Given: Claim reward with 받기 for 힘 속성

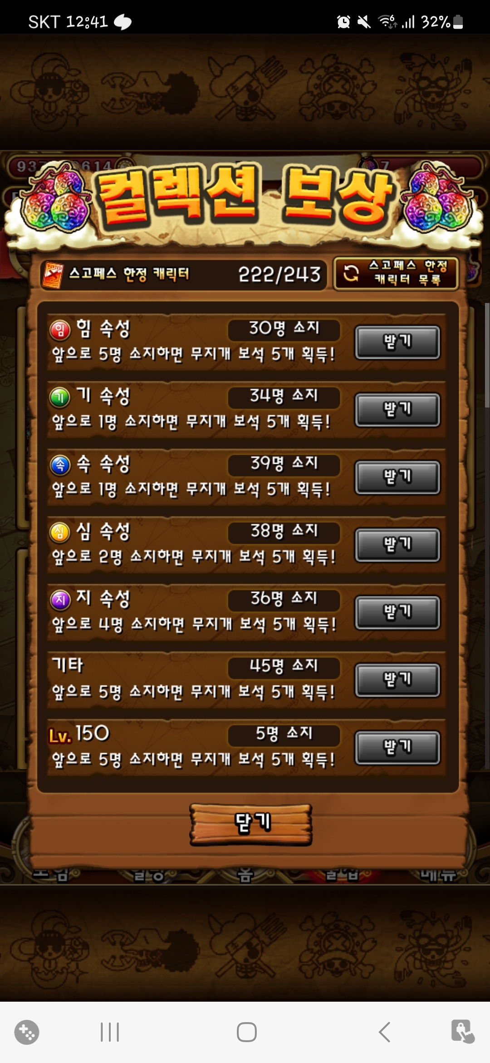Looking at the screenshot, I should 397,342.
